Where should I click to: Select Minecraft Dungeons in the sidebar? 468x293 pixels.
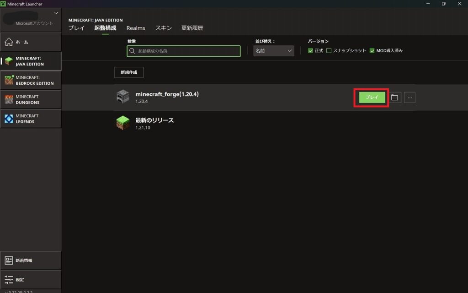tap(31, 99)
